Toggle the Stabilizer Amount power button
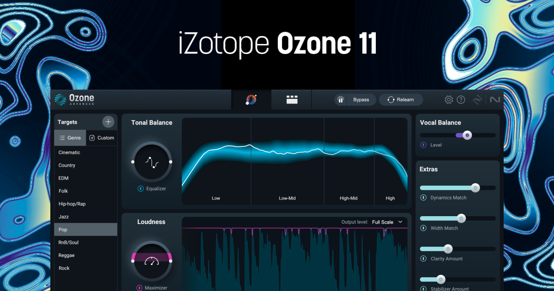 [x=423, y=289]
